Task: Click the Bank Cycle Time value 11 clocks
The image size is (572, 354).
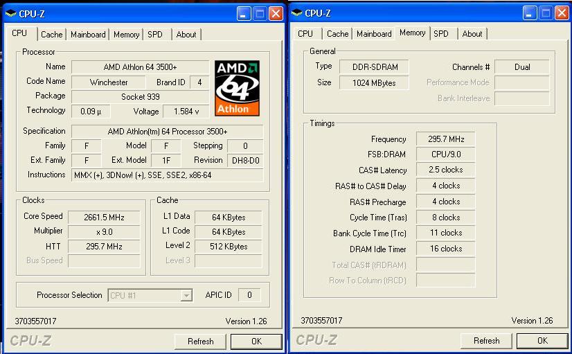Action: coord(446,233)
